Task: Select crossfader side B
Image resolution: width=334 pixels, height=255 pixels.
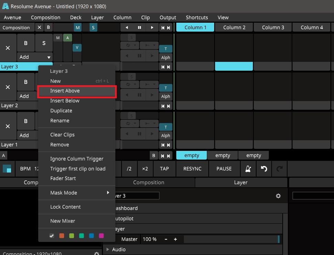Action: [154, 155]
